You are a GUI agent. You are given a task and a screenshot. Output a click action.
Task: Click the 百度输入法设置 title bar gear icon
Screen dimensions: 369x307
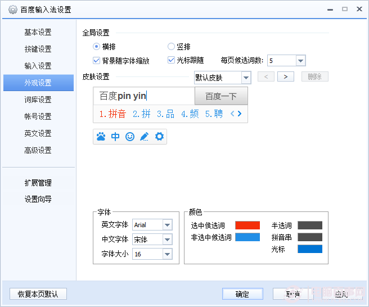tap(12, 10)
